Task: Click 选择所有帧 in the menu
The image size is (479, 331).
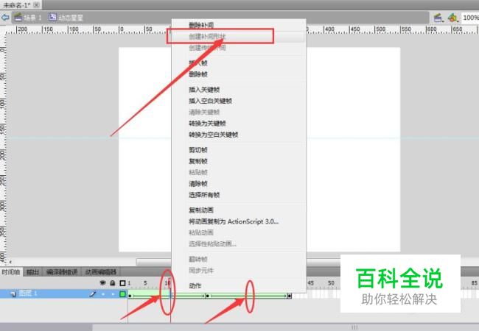Action: pyautogui.click(x=204, y=195)
